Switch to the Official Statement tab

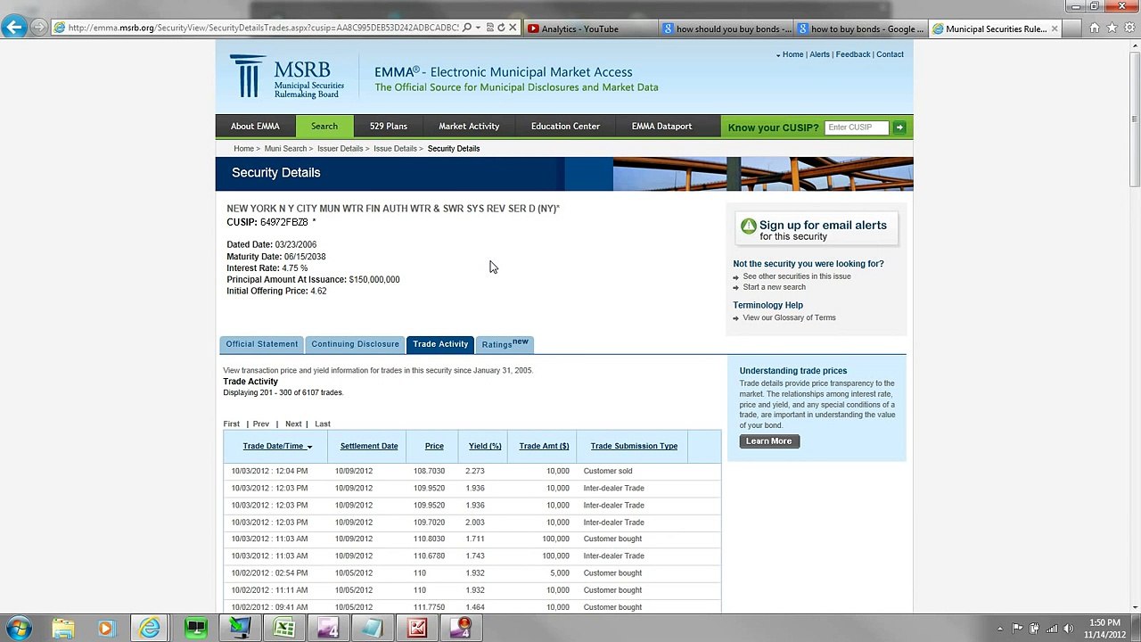click(x=262, y=344)
